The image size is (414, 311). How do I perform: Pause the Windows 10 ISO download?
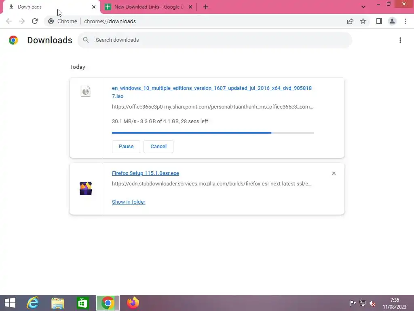[x=126, y=147]
